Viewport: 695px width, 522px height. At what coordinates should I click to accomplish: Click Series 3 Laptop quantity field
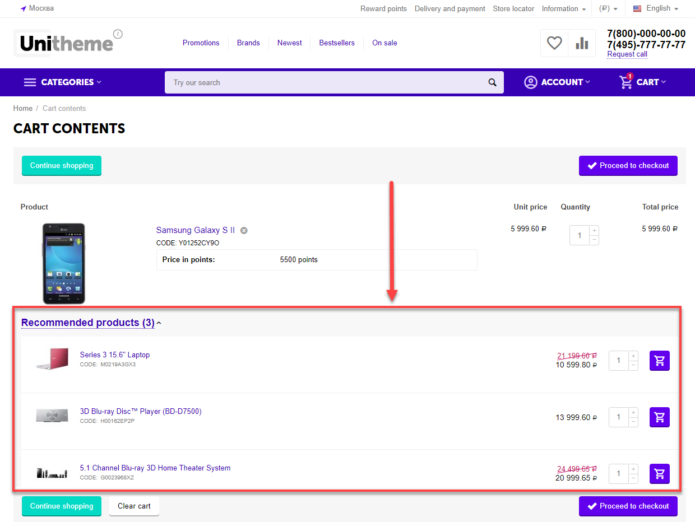[619, 361]
